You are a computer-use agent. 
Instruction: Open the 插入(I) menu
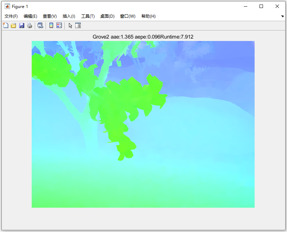click(69, 16)
